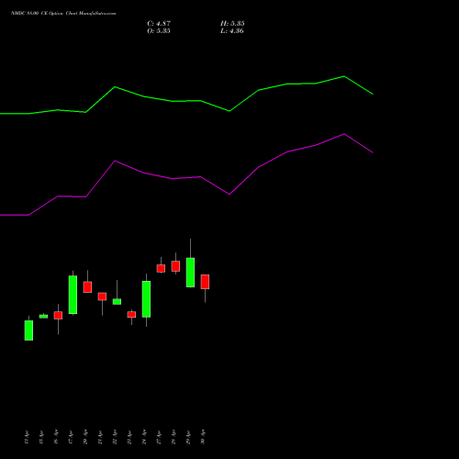Screen dimensions: 459x459
Task: Select the small red candle on 23 Apr
Action: pyautogui.click(x=131, y=315)
